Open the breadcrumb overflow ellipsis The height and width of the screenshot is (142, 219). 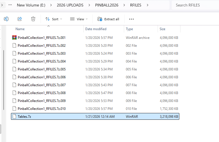pyautogui.click(x=10, y=5)
